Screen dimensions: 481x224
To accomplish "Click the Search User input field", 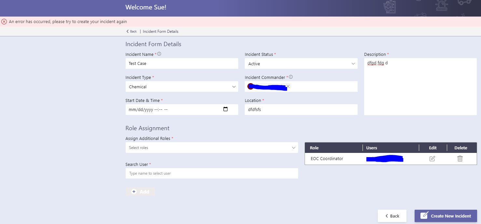I will (212, 173).
